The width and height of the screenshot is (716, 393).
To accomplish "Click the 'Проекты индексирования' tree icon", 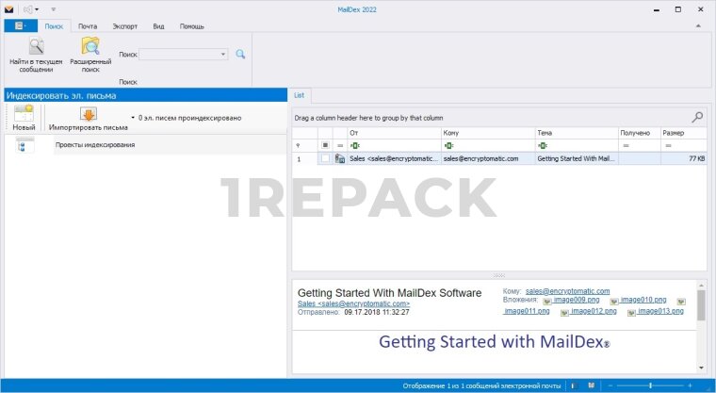I will coord(25,144).
